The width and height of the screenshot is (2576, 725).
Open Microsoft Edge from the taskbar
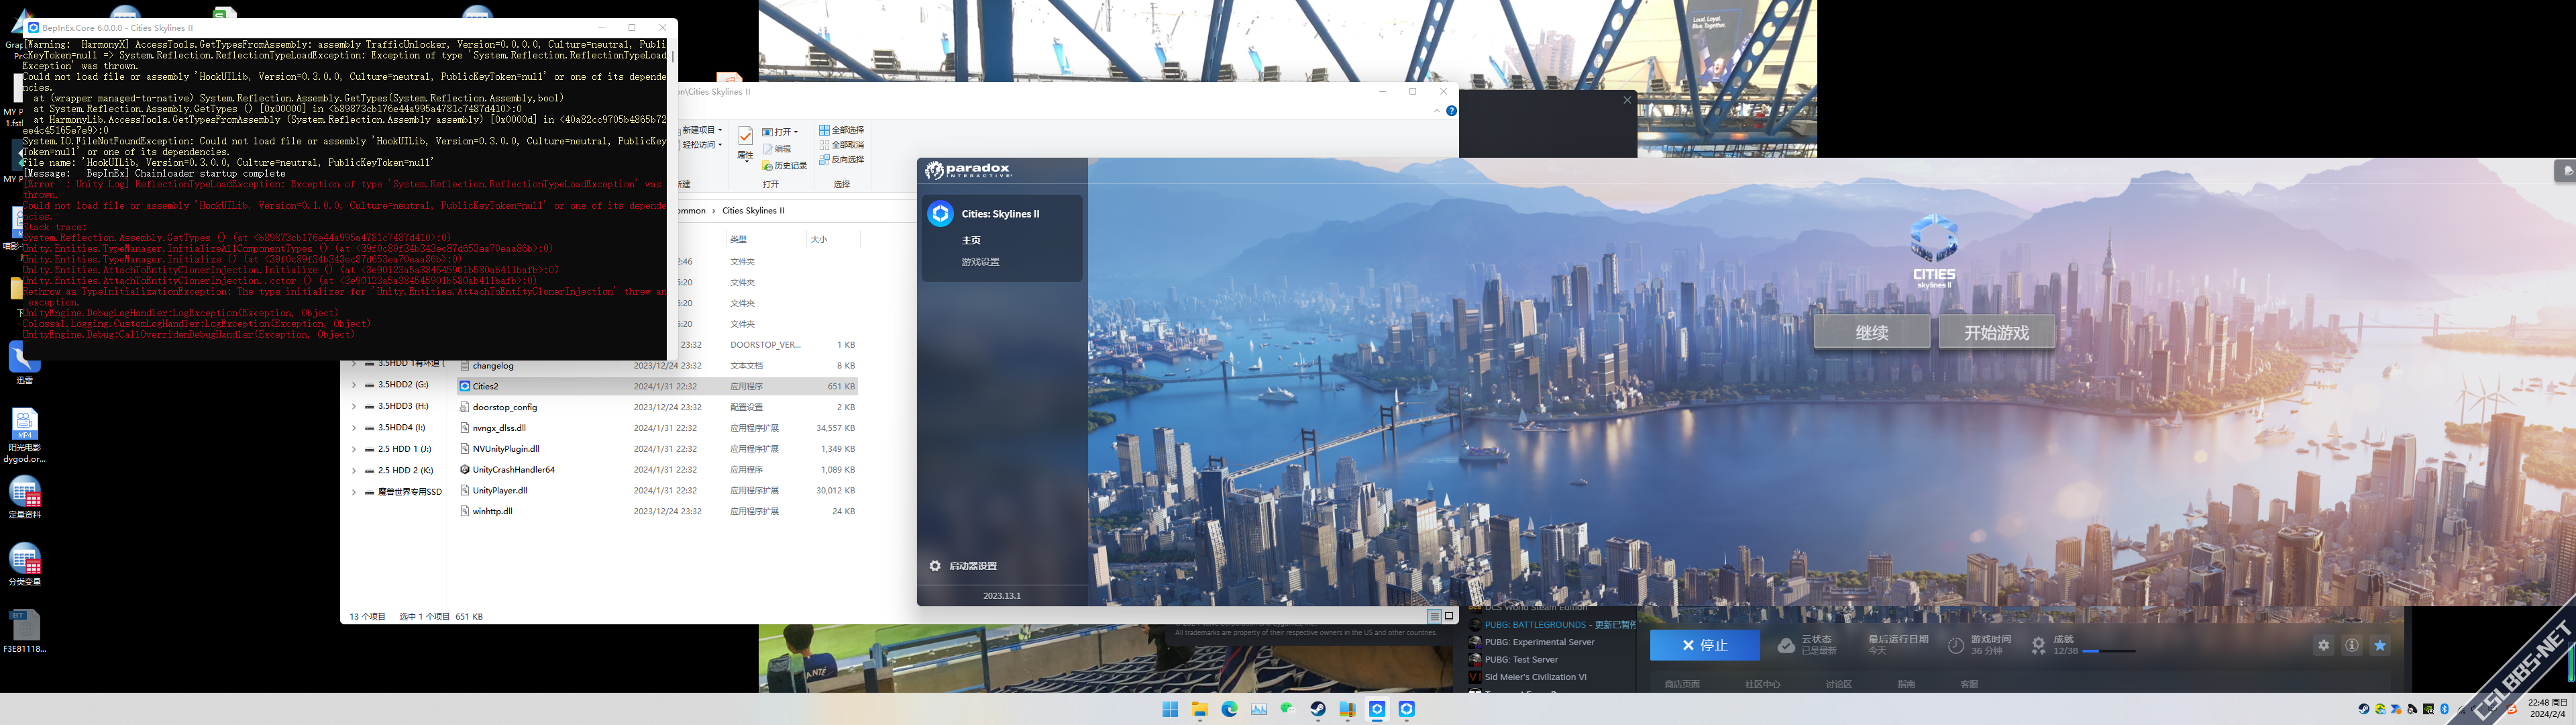(x=1229, y=710)
